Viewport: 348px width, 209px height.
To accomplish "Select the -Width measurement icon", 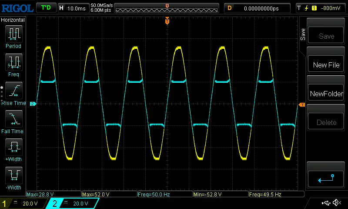I will [x=13, y=175].
